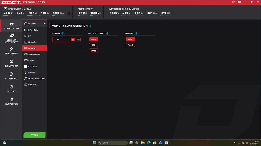Open Microsoft Store from the taskbar

(155, 143)
